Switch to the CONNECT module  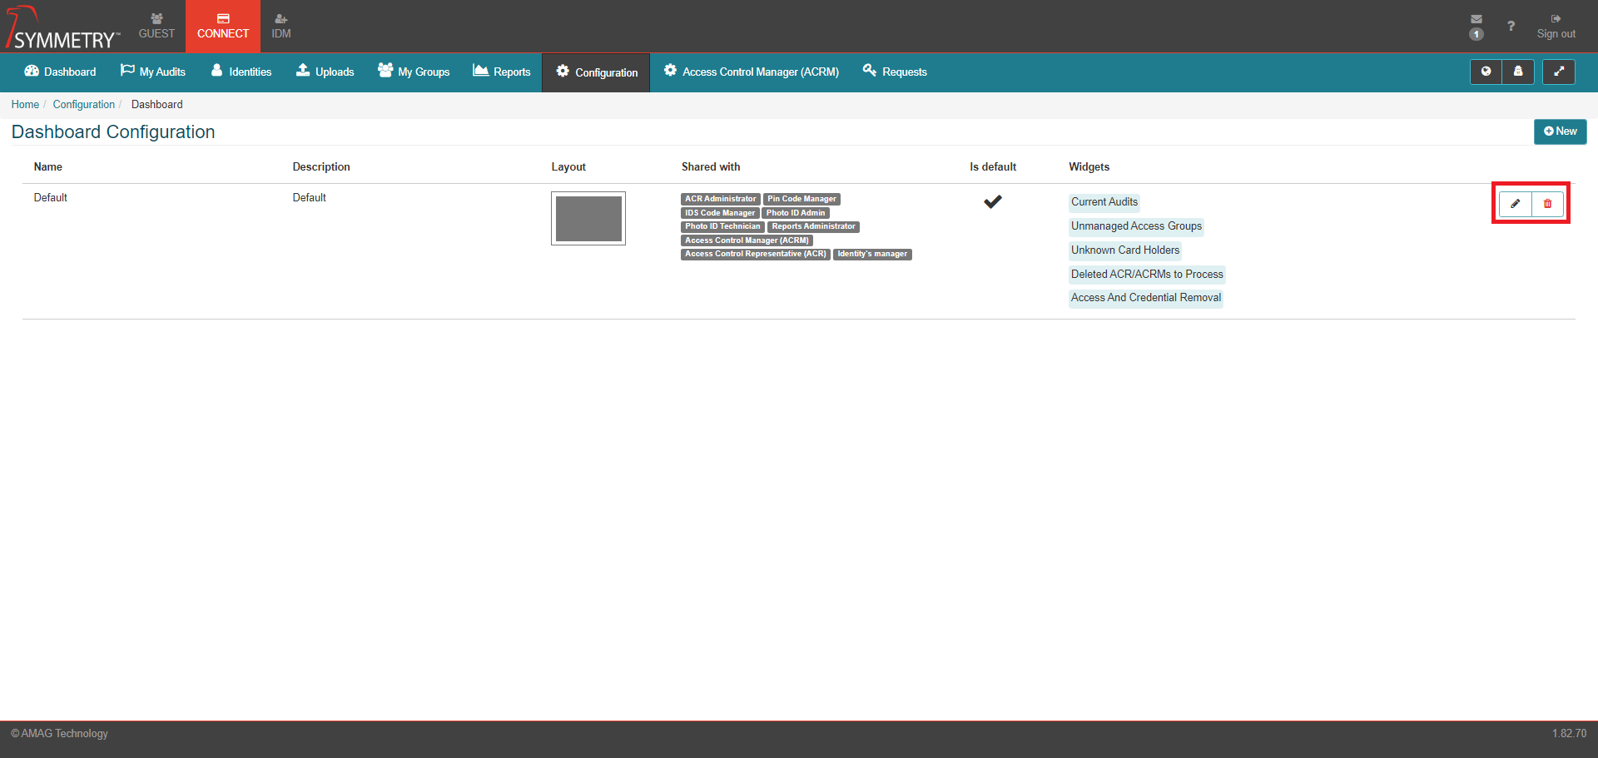(x=223, y=26)
